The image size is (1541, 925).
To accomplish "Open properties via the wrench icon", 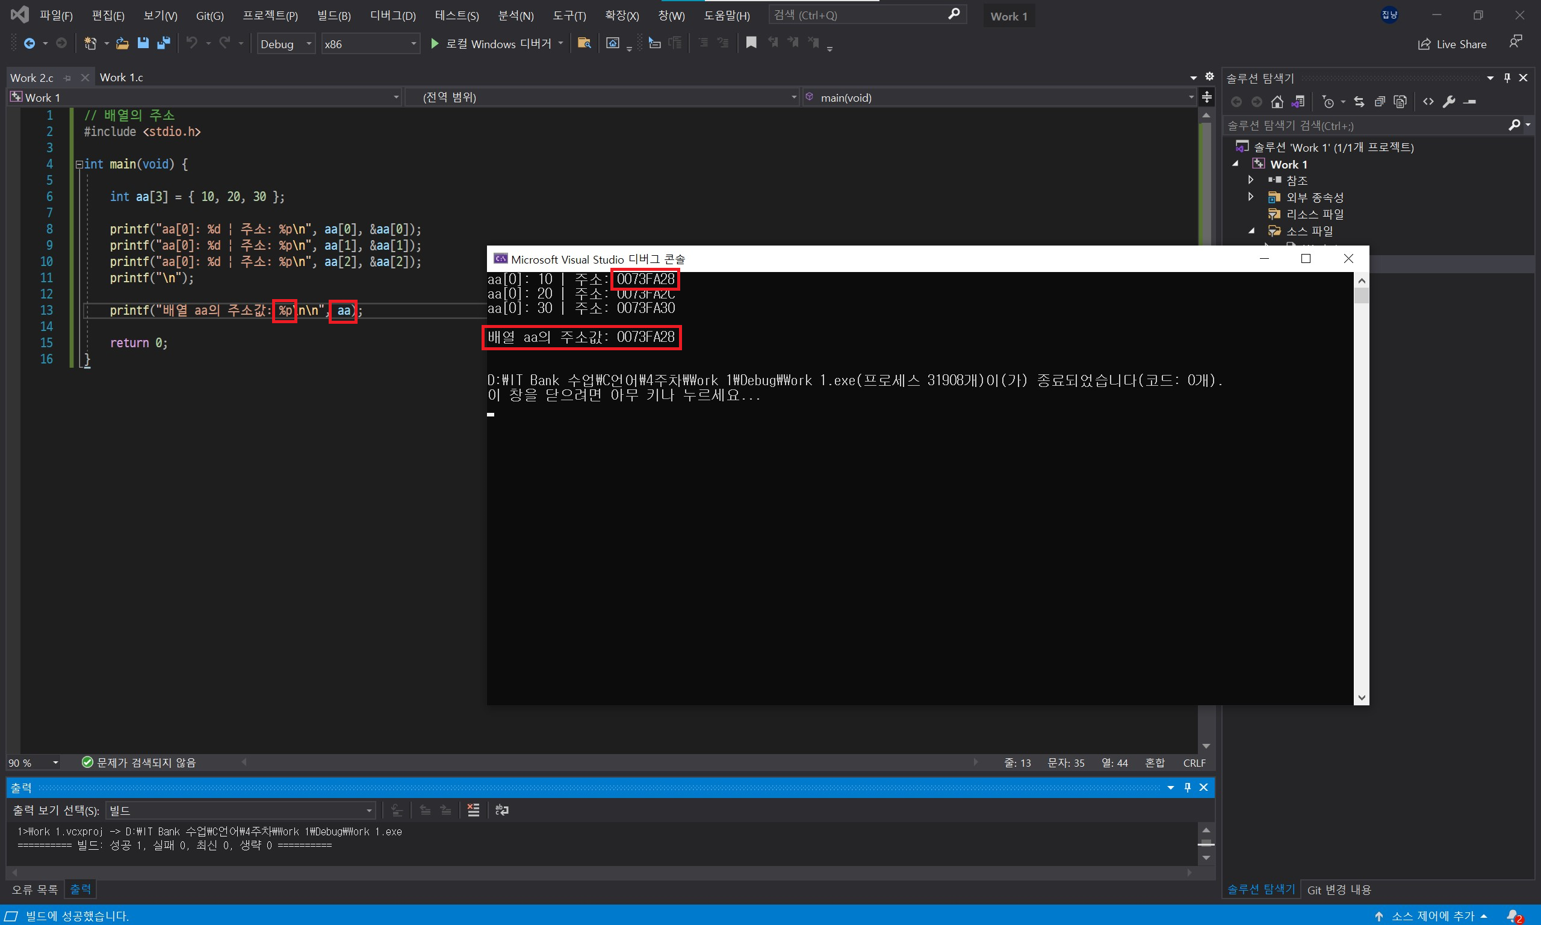I will pyautogui.click(x=1449, y=102).
